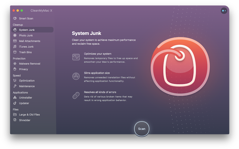Go to Large & Old Files
The image size is (239, 149).
click(x=29, y=115)
